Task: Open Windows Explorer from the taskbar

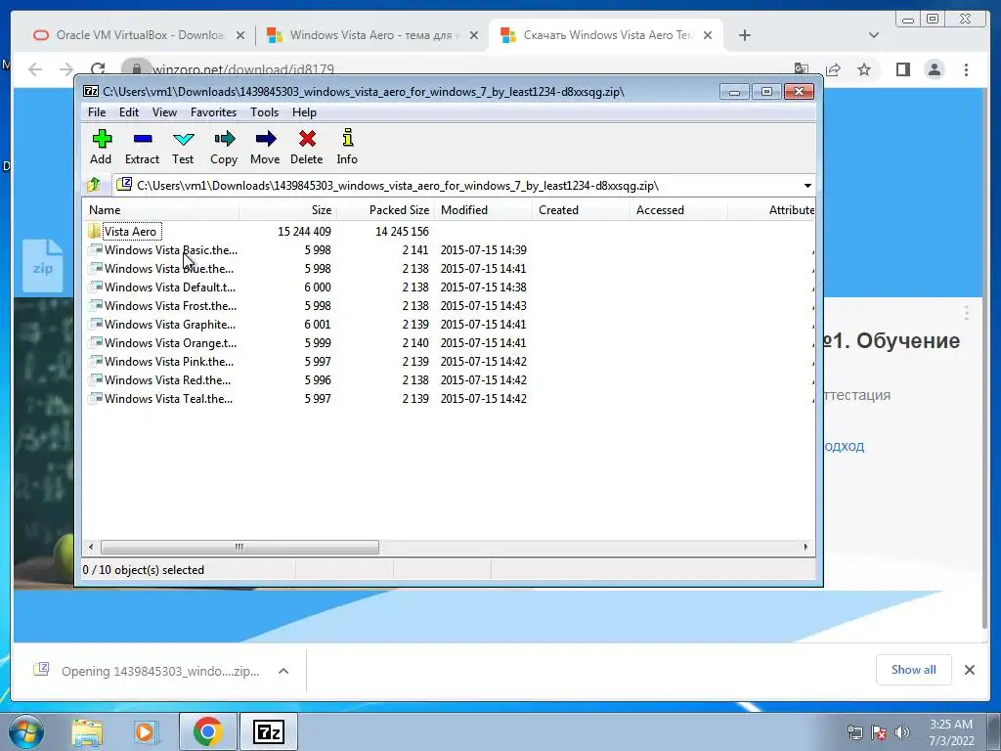Action: coord(87,731)
